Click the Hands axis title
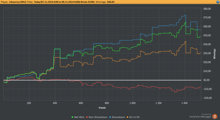 click(x=102, y=108)
